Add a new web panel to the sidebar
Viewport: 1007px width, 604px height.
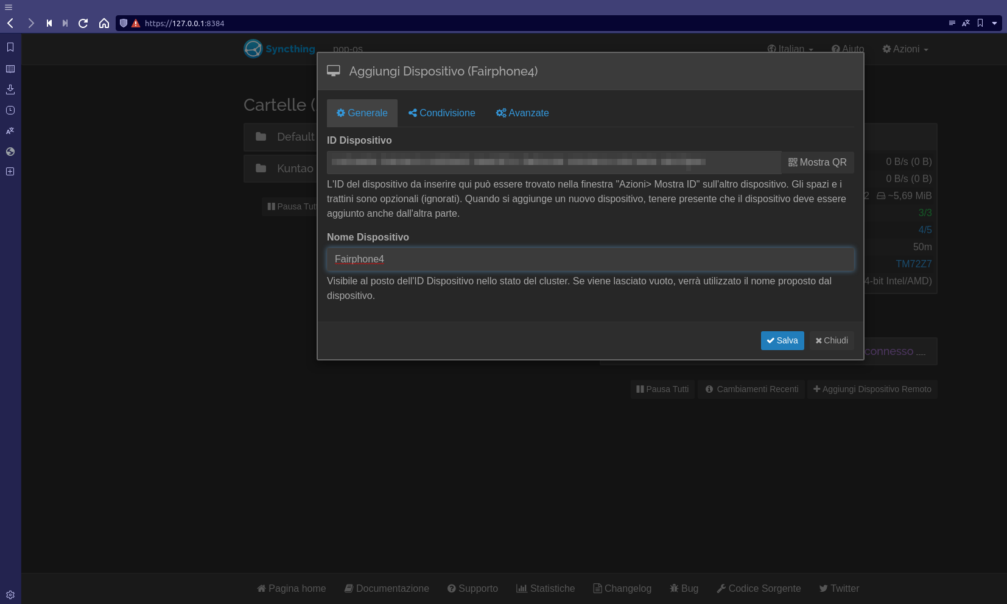(10, 172)
